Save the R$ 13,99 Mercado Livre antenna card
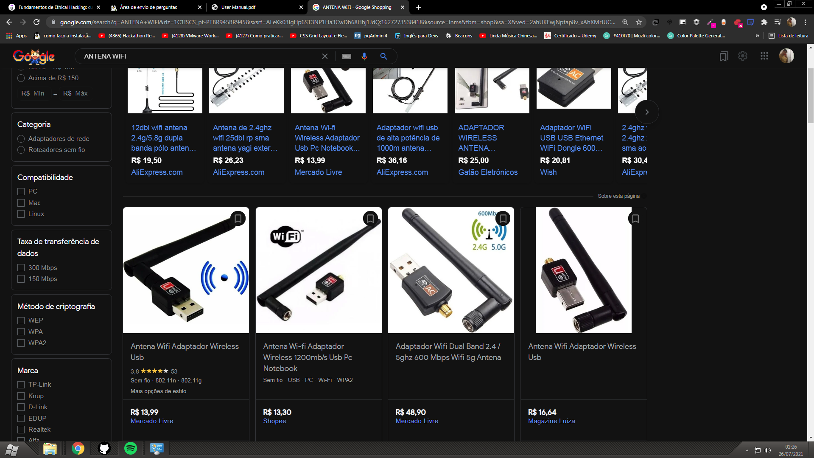The height and width of the screenshot is (458, 814). (238, 219)
